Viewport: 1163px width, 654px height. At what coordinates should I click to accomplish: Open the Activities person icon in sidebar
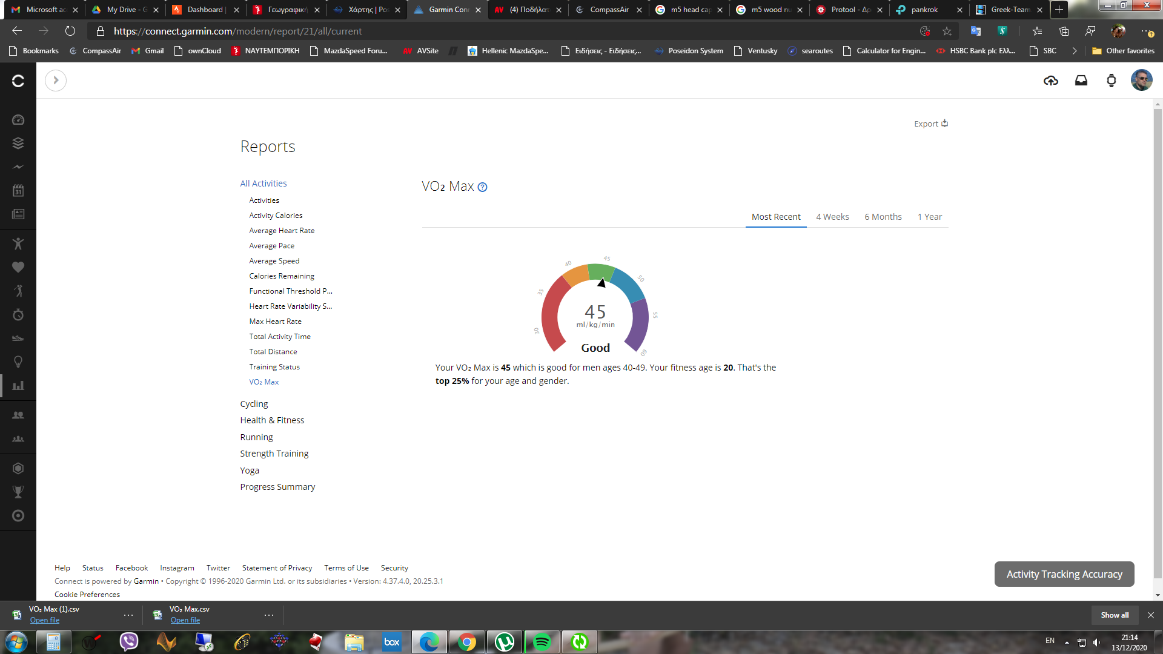(x=18, y=243)
